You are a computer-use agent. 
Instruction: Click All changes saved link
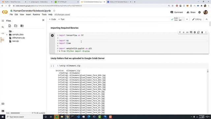[62, 15]
